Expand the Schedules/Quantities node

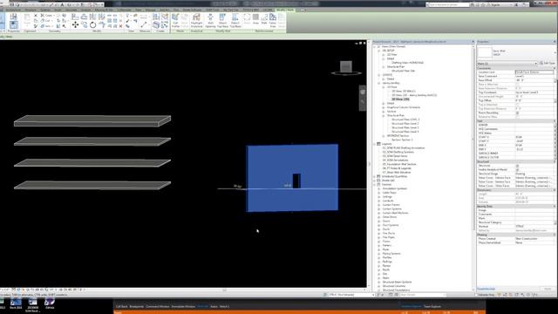(x=374, y=176)
